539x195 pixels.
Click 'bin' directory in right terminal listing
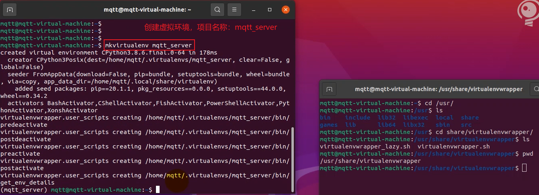(x=325, y=118)
